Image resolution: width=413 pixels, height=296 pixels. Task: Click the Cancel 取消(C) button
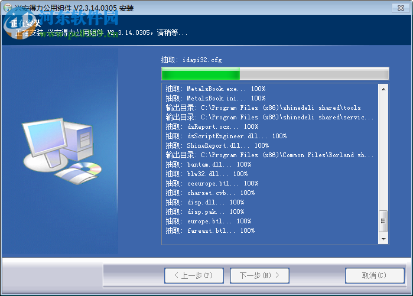[x=375, y=275]
